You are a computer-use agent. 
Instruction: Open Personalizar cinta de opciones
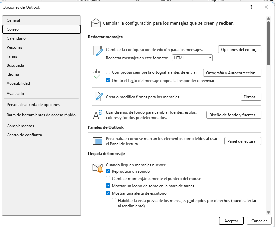tap(41, 105)
